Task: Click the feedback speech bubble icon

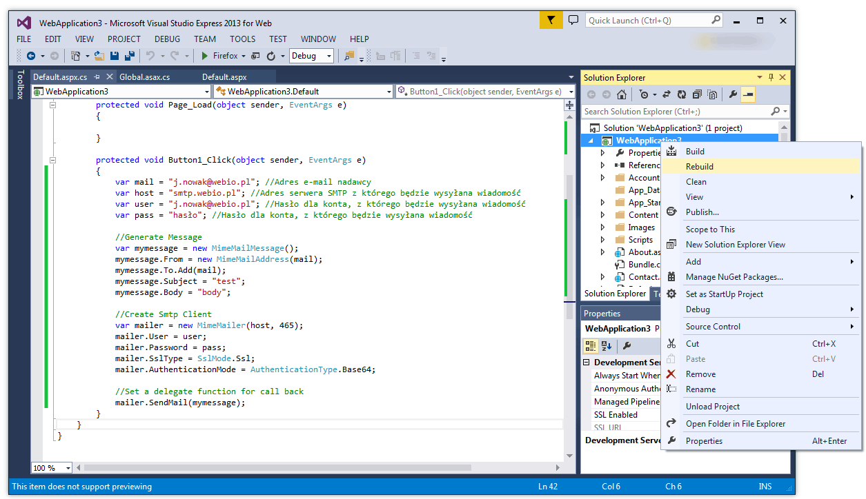Action: pos(573,20)
